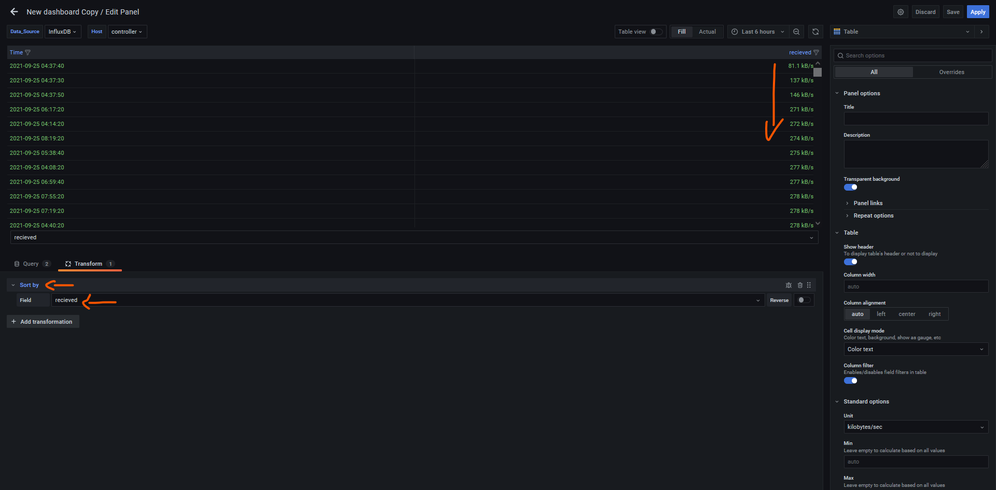This screenshot has width=996, height=490.
Task: Toggle the Table view switch
Action: click(656, 32)
